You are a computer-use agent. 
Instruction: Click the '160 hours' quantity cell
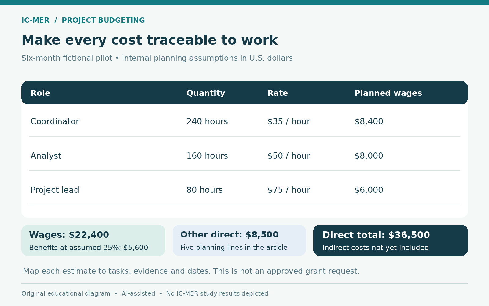207,156
